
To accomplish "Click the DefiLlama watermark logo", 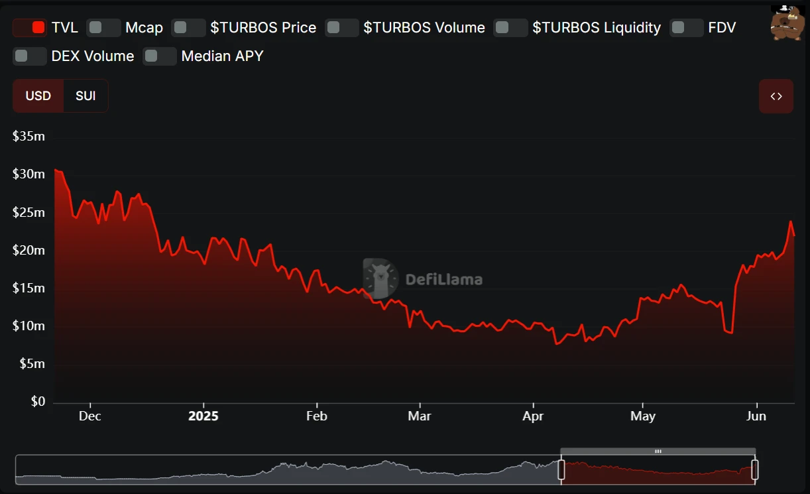I will click(x=423, y=279).
